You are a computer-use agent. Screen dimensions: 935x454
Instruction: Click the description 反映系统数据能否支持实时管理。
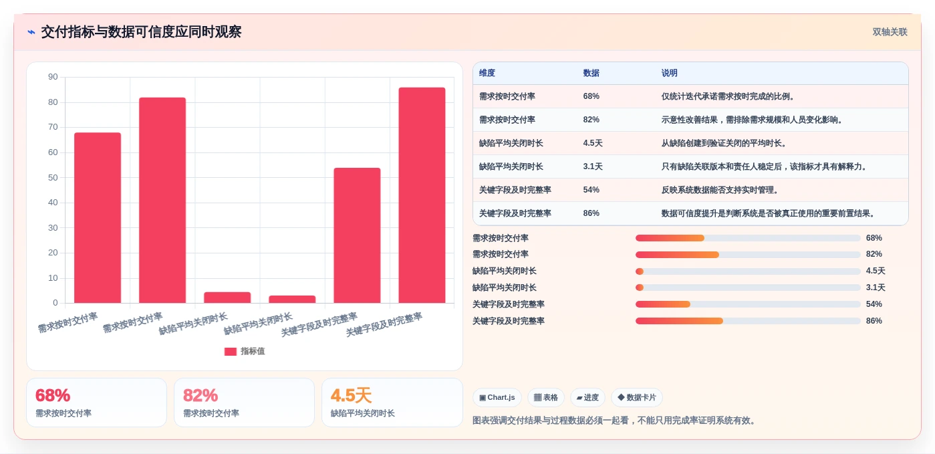pyautogui.click(x=720, y=191)
